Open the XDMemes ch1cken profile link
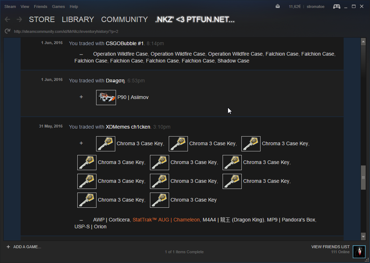 tap(128, 127)
